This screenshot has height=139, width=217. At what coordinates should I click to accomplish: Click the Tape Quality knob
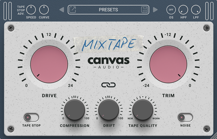143,110
